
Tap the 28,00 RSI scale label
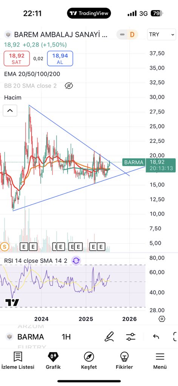157,311
